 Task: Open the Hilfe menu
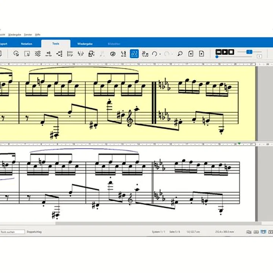[38, 35]
